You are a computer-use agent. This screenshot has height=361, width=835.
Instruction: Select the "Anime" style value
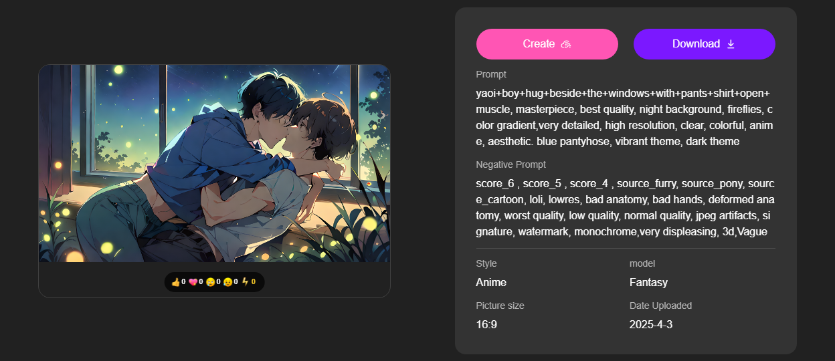click(x=491, y=282)
